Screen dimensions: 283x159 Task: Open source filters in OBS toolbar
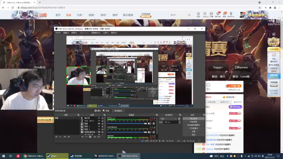tap(106, 111)
